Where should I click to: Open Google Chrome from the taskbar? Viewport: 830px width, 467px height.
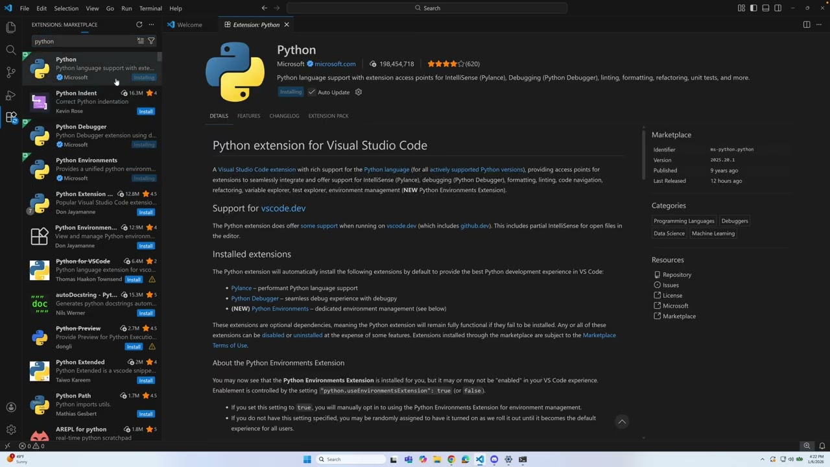click(x=451, y=459)
